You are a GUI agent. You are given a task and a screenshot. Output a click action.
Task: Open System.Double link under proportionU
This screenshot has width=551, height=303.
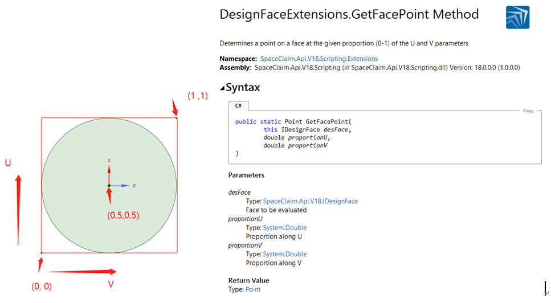click(284, 228)
